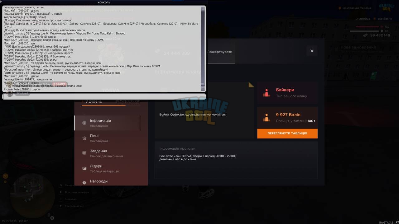The width and height of the screenshot is (399, 224).
Task: Click the weather line Очікуйте наступні новини погоди
Action: point(45,30)
